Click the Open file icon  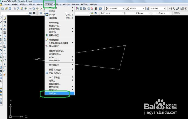pyautogui.click(x=6, y=9)
